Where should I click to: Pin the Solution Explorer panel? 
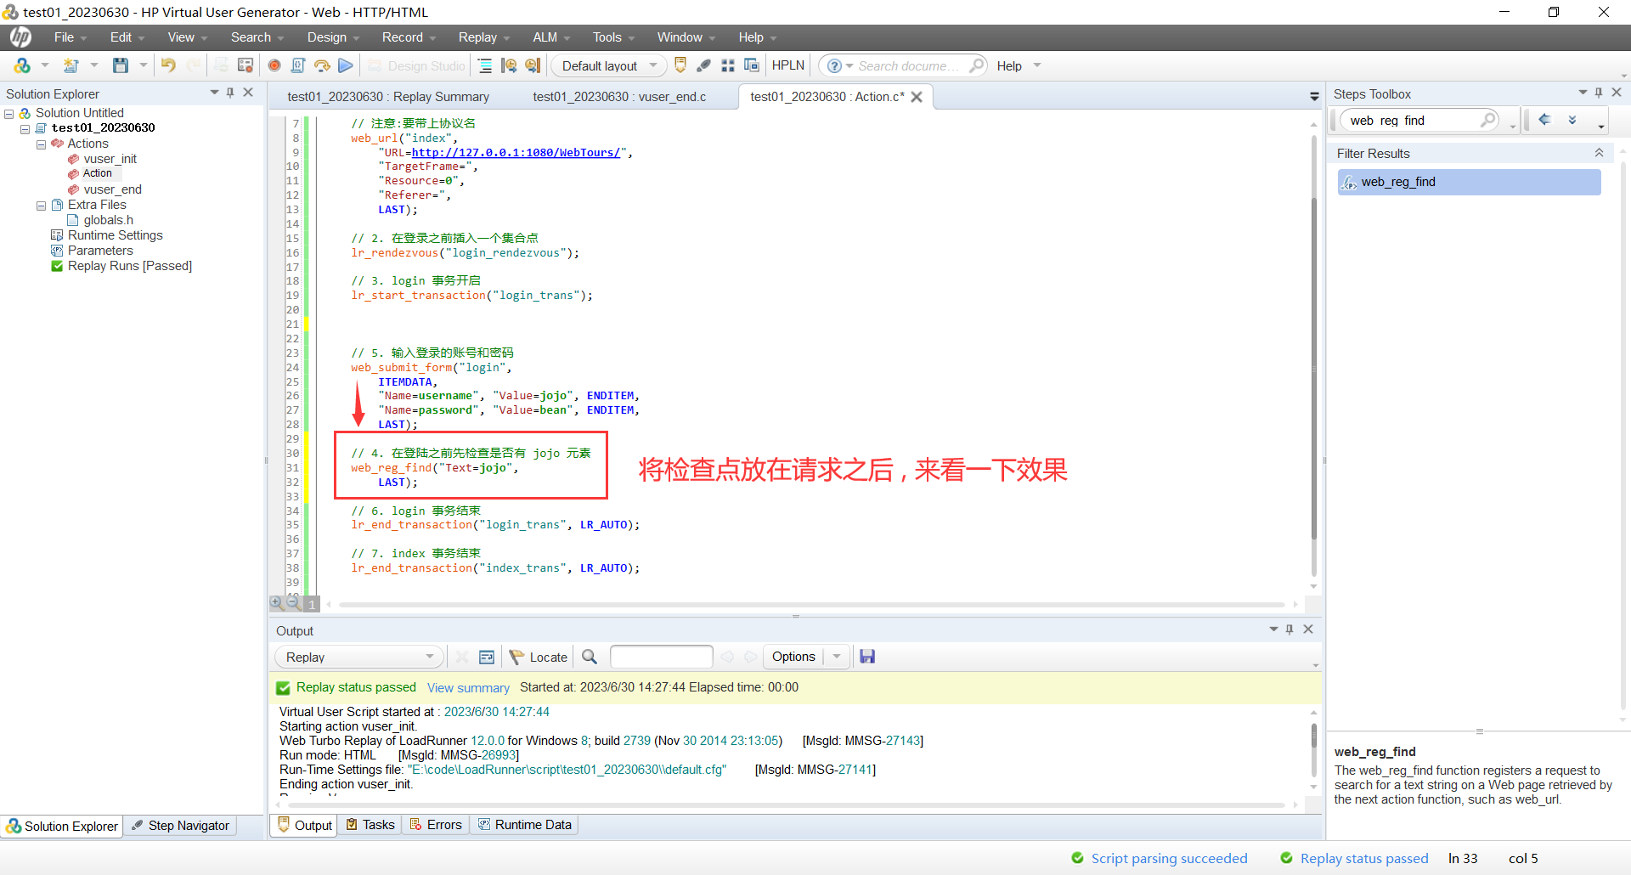[230, 93]
